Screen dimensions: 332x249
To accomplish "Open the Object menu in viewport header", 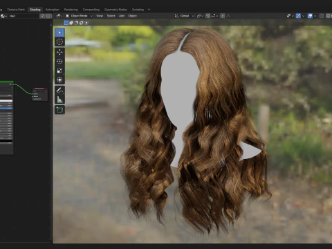I will (132, 16).
